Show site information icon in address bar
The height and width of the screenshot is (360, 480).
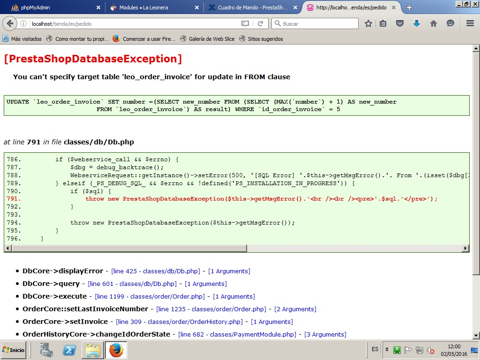click(23, 23)
